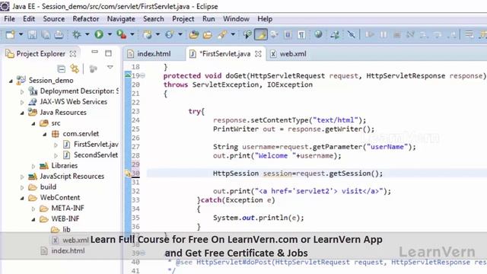Open the Navigate menu
Screen dimensions: 487x274
point(121,19)
